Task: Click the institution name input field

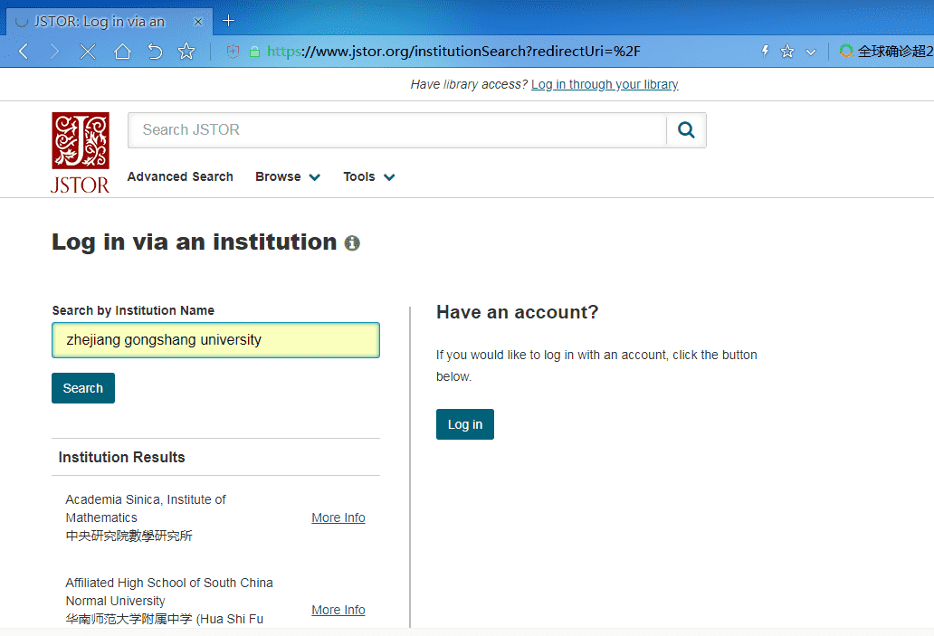Action: (x=215, y=340)
